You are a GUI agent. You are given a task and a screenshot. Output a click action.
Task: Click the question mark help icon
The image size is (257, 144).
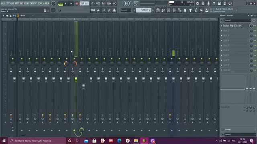click(x=214, y=4)
